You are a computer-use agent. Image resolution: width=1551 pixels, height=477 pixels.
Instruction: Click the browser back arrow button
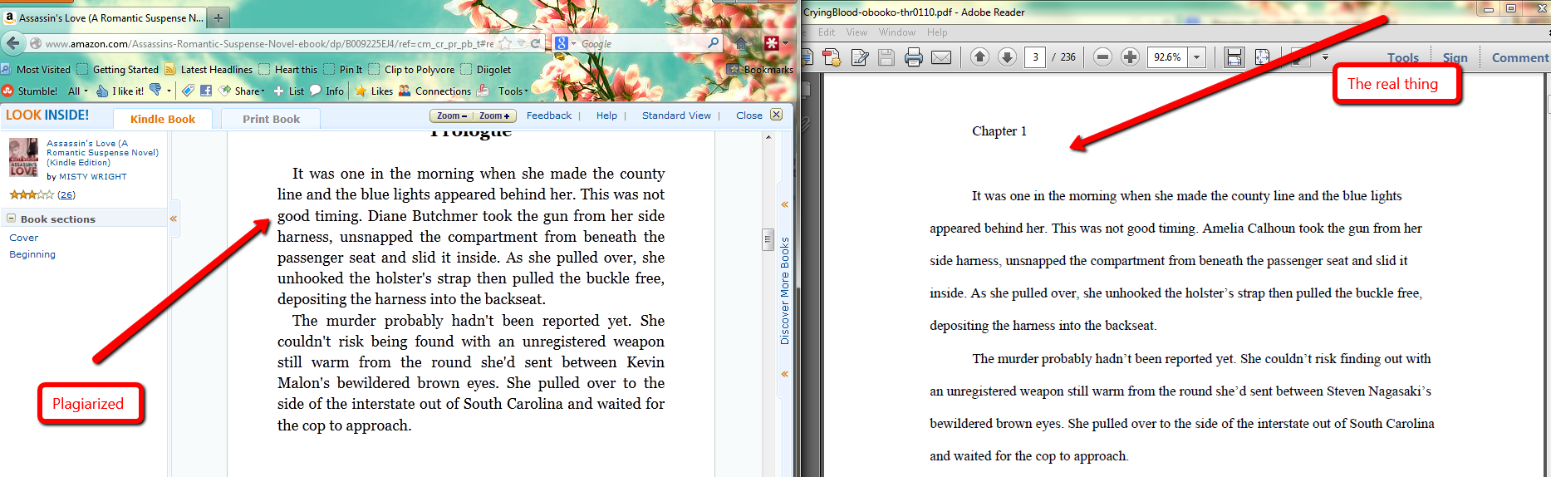click(13, 43)
